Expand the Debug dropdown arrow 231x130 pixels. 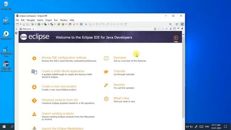point(35,24)
